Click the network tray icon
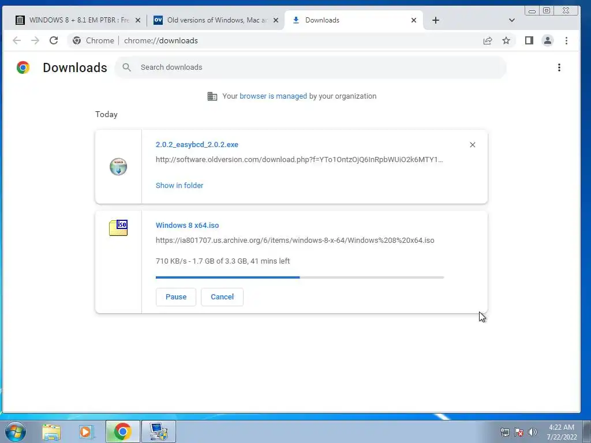This screenshot has width=591, height=443. (504, 432)
